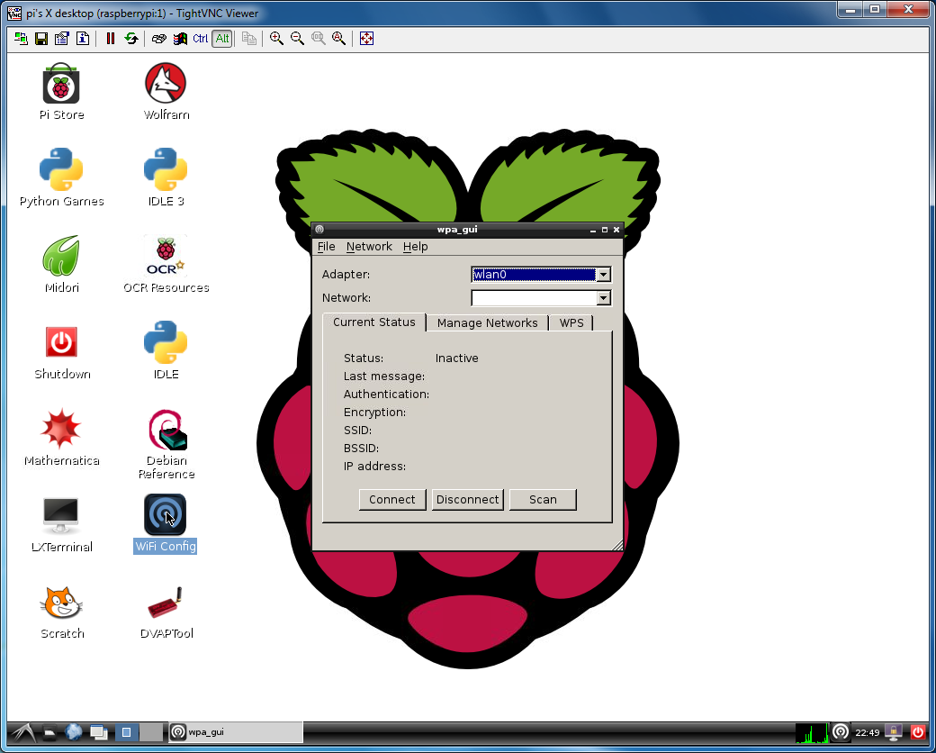Zoom out of the remote desktop
Screen dimensions: 936x753
297,39
